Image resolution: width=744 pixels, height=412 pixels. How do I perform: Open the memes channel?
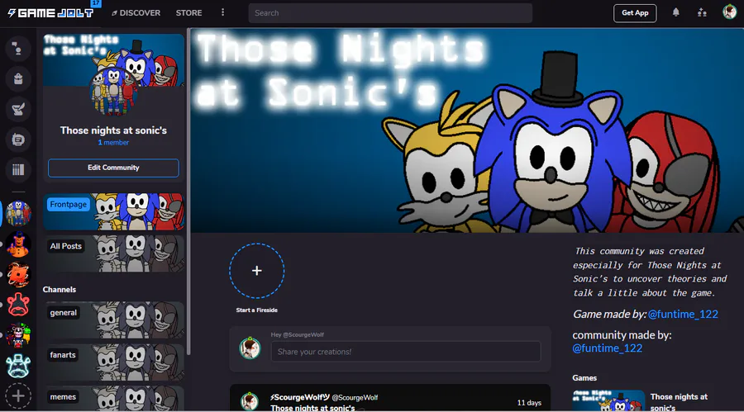113,399
